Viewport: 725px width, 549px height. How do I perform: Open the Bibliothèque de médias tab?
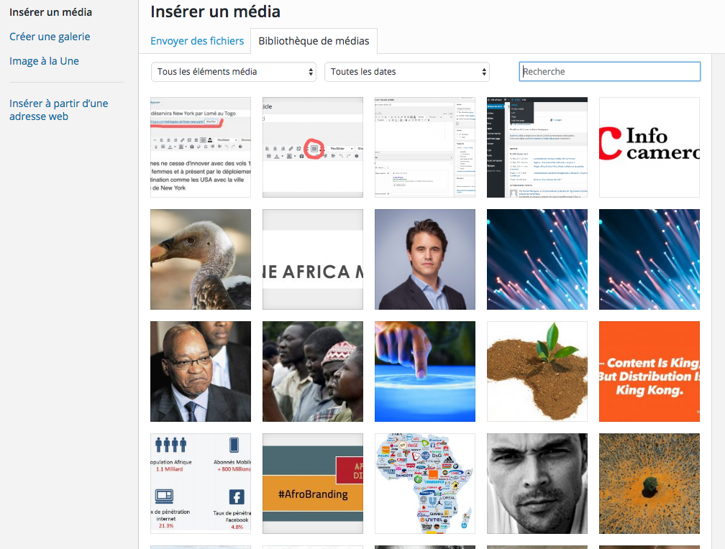pos(314,41)
